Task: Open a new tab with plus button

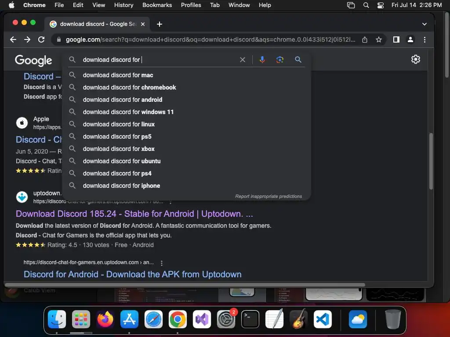Action: point(160,24)
